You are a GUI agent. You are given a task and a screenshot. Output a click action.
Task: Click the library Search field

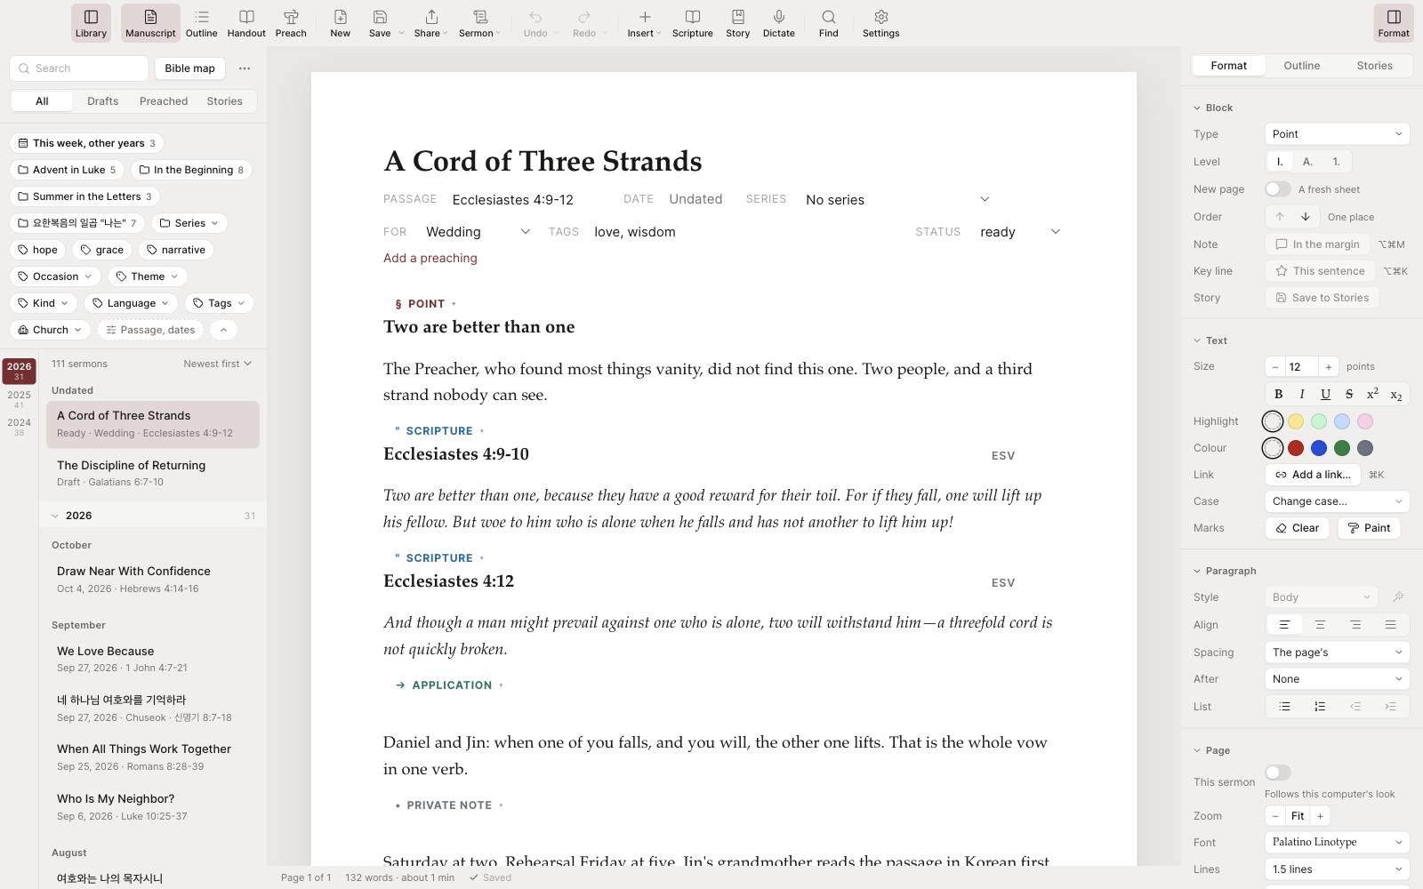pyautogui.click(x=79, y=68)
